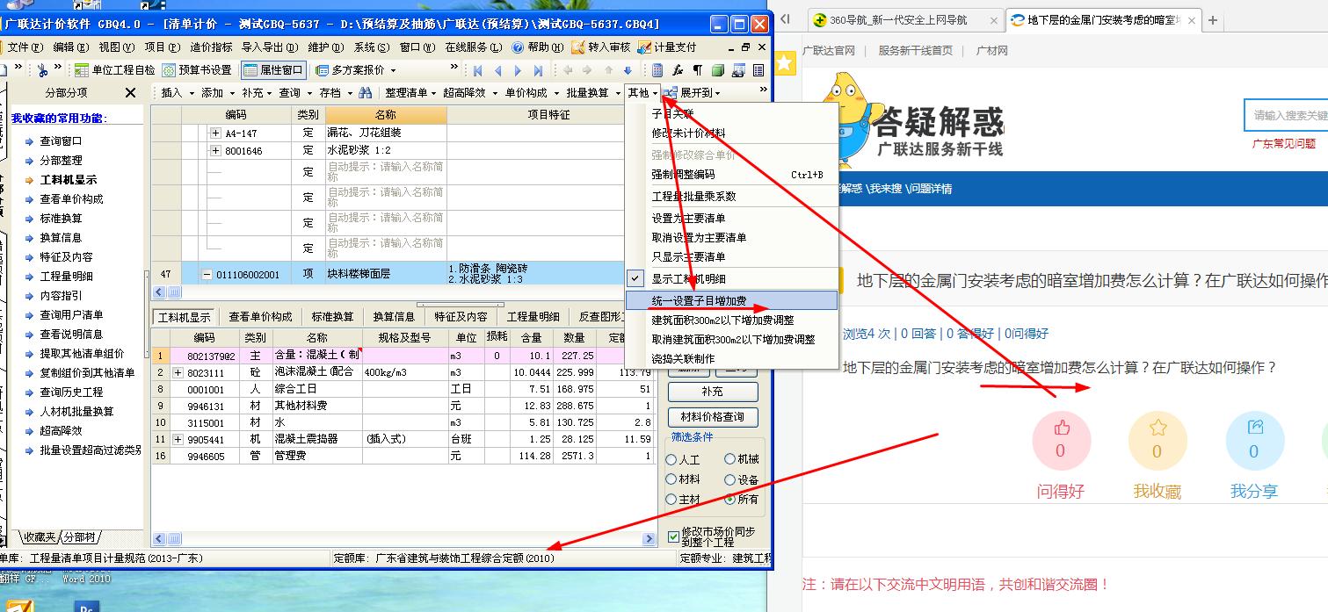
Task: Toggle 显示工料机明细 checked menu item
Action: click(x=731, y=278)
